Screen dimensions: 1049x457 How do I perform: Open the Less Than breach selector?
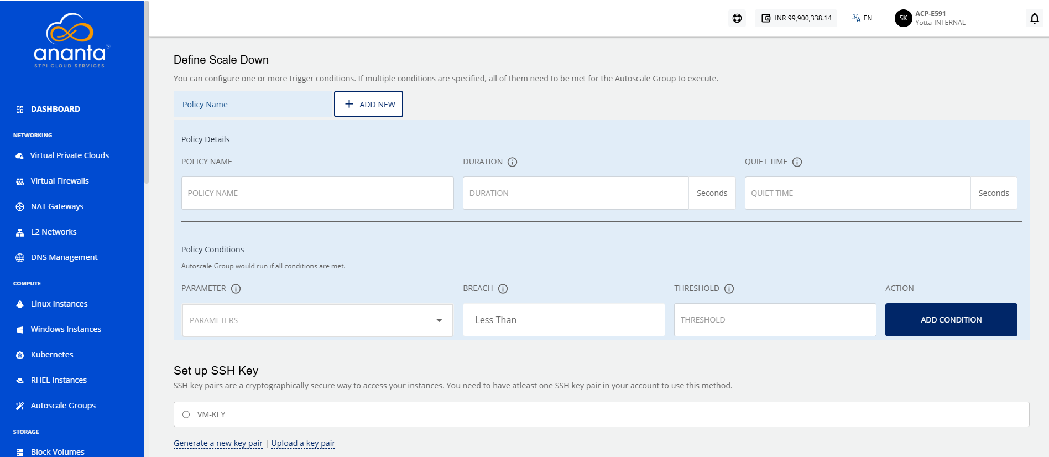(563, 320)
